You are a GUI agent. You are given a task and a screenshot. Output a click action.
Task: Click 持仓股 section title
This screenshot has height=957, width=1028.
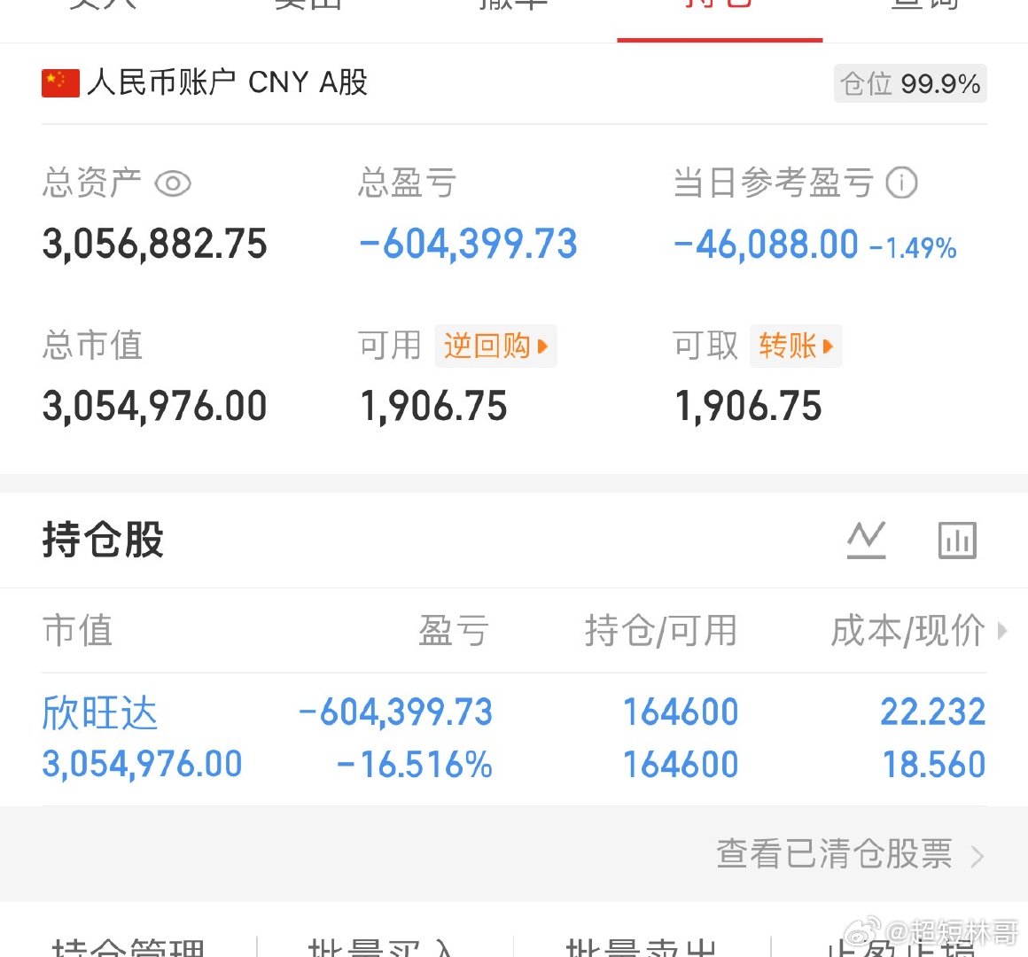[x=103, y=541]
